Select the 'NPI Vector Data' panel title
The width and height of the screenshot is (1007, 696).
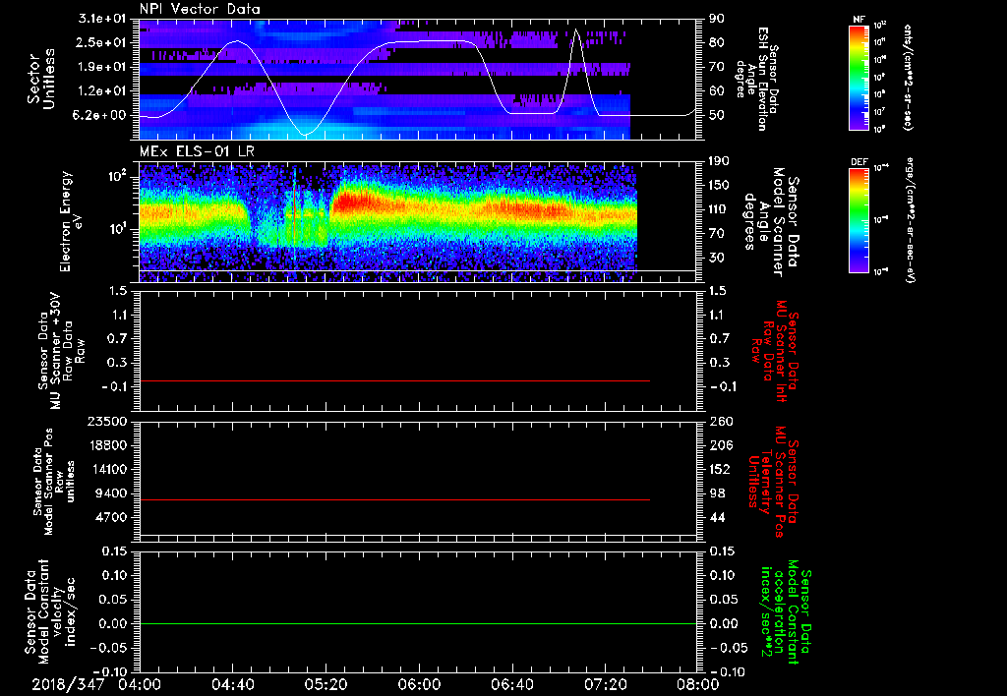click(x=200, y=9)
